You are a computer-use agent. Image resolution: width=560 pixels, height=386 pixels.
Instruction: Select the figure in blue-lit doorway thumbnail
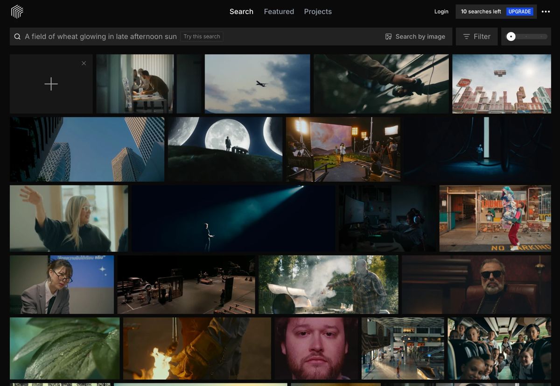pyautogui.click(x=478, y=149)
